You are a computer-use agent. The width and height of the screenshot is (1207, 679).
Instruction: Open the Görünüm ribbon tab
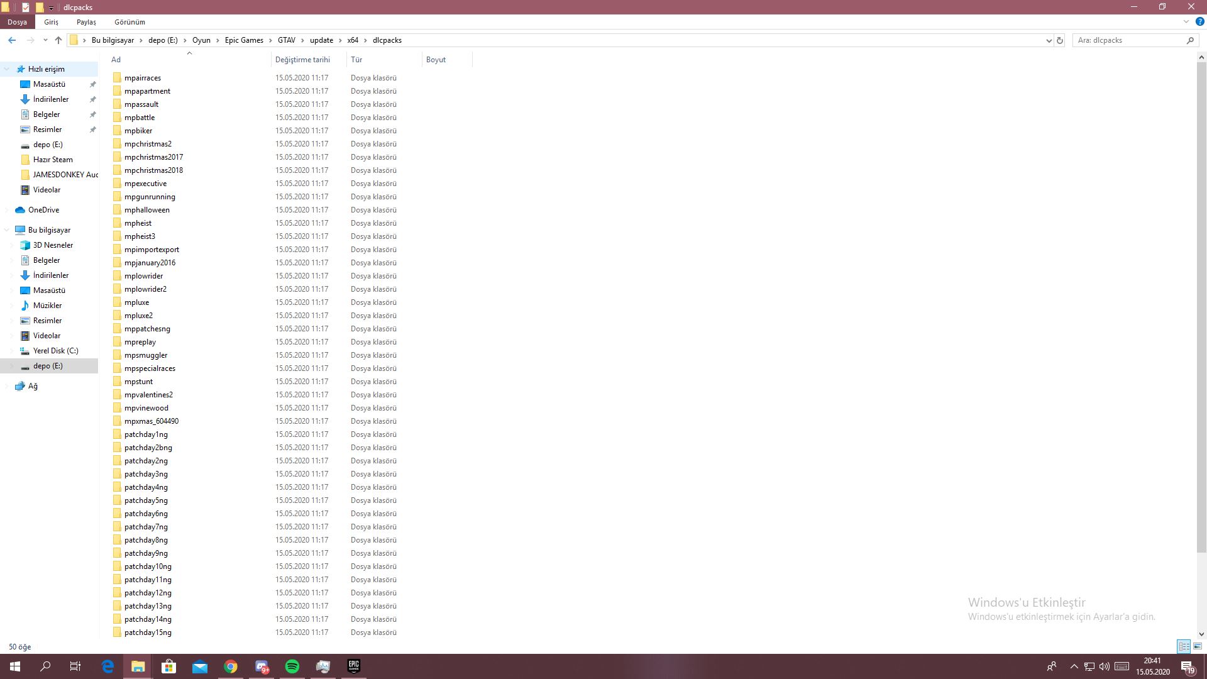(130, 22)
